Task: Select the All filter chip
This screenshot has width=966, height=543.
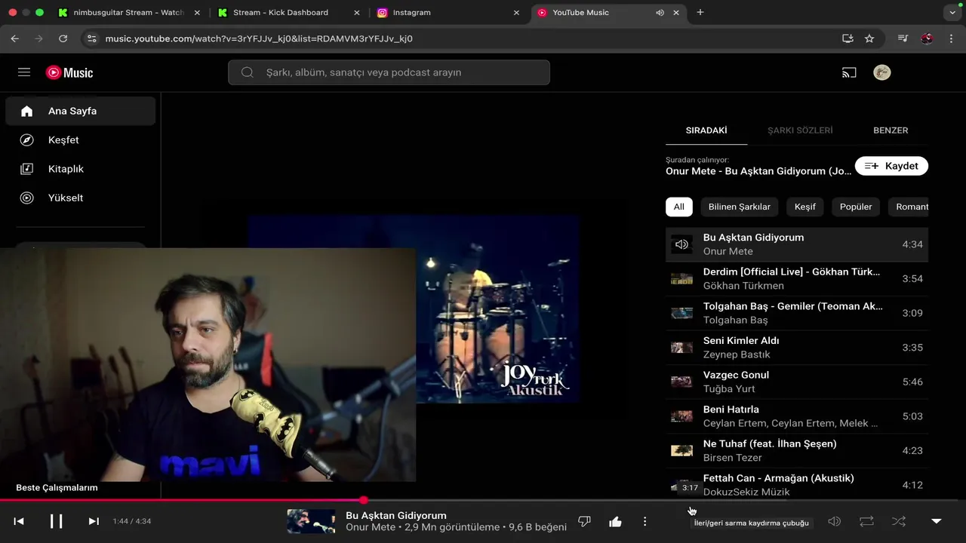Action: [x=679, y=207]
